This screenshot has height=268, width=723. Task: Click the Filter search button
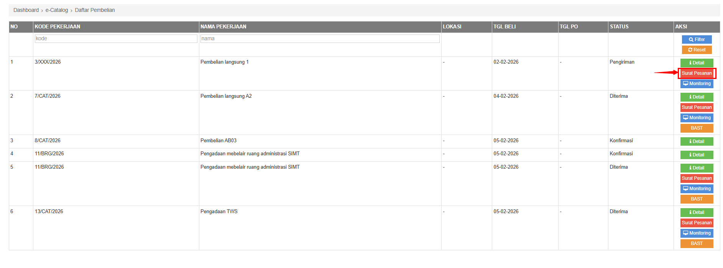[697, 39]
